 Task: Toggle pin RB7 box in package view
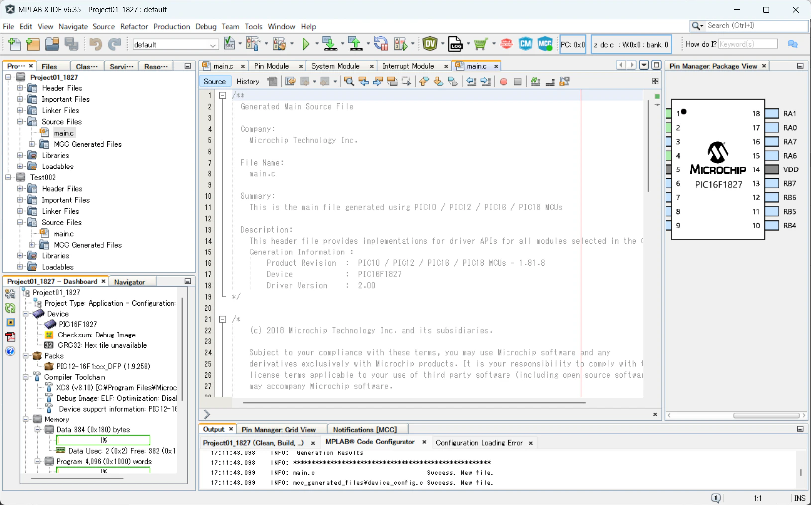coord(772,183)
